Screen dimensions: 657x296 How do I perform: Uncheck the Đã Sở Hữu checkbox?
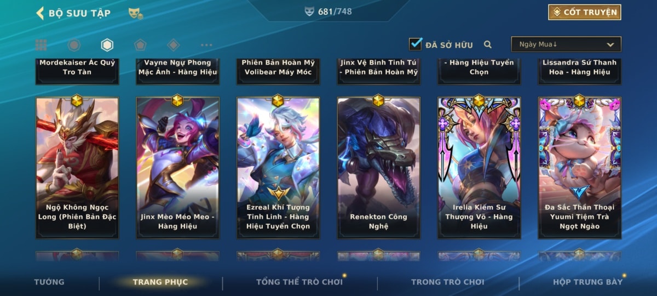(416, 44)
